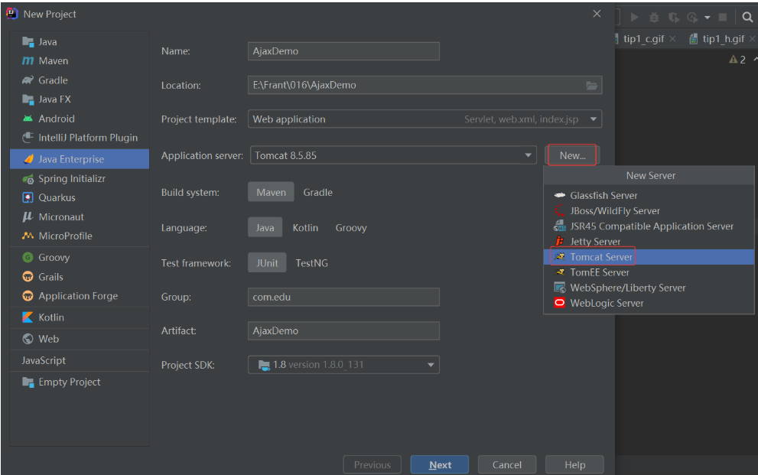Browse for project location folder icon
The height and width of the screenshot is (475, 758).
click(592, 86)
